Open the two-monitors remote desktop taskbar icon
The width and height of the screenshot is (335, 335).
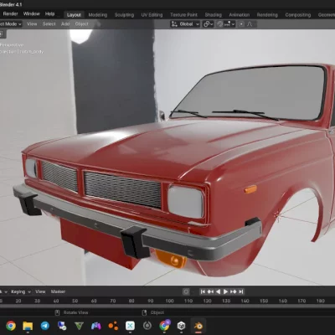[x=62, y=326]
